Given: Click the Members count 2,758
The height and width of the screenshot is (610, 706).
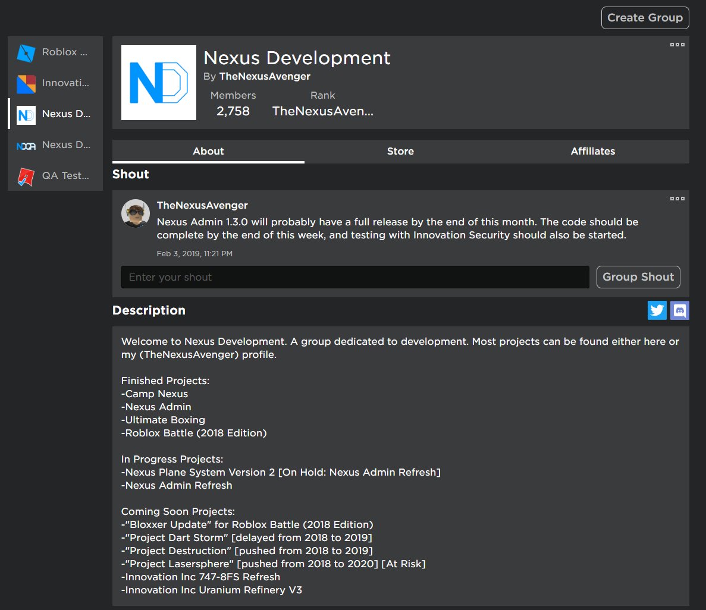Looking at the screenshot, I should coord(233,111).
